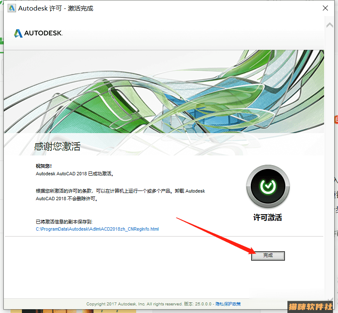The width and height of the screenshot is (338, 313).
Task: Click the 已将激活信息的副本保存到 label
Action: pos(64,222)
